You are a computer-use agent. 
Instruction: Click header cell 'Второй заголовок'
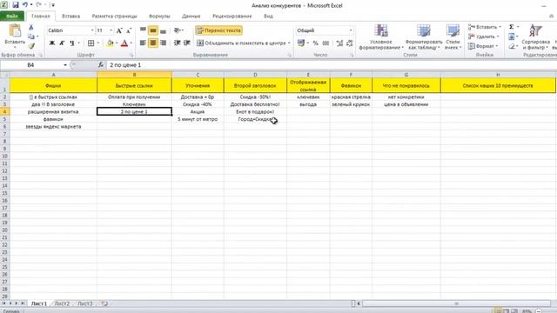pyautogui.click(x=255, y=85)
